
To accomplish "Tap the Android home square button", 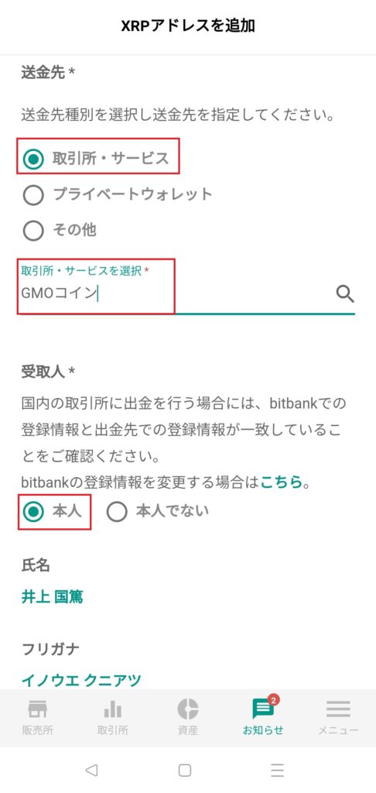I will point(185,771).
